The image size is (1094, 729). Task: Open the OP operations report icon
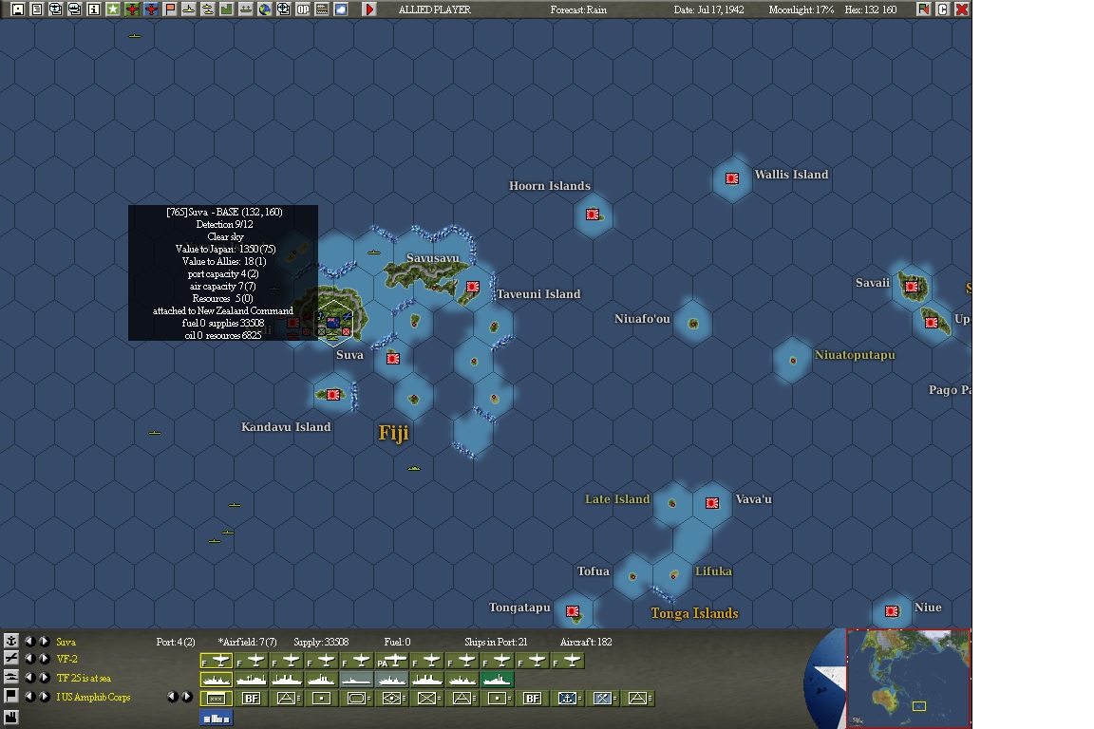tap(303, 9)
